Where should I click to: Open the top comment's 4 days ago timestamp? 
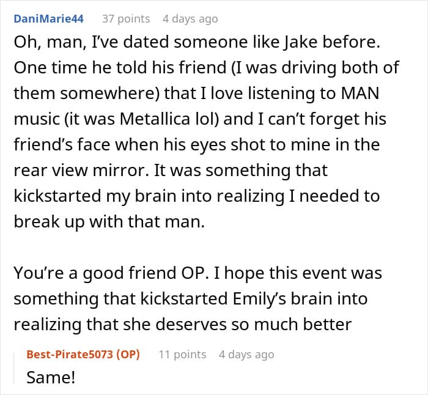point(190,19)
